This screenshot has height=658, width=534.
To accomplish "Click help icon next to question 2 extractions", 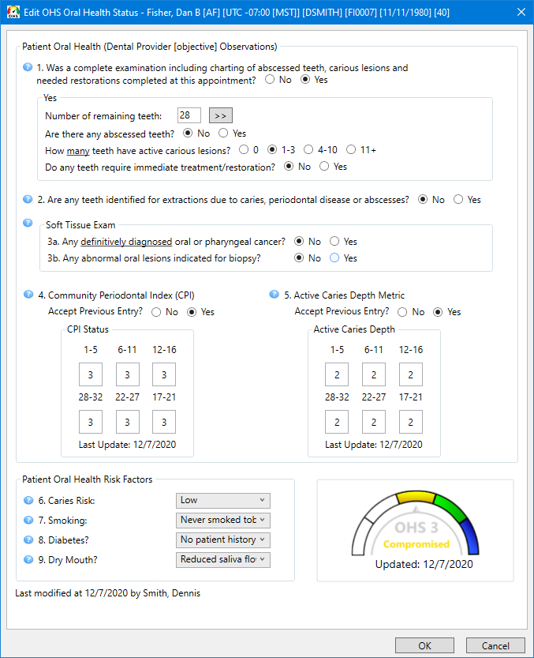I will [28, 199].
